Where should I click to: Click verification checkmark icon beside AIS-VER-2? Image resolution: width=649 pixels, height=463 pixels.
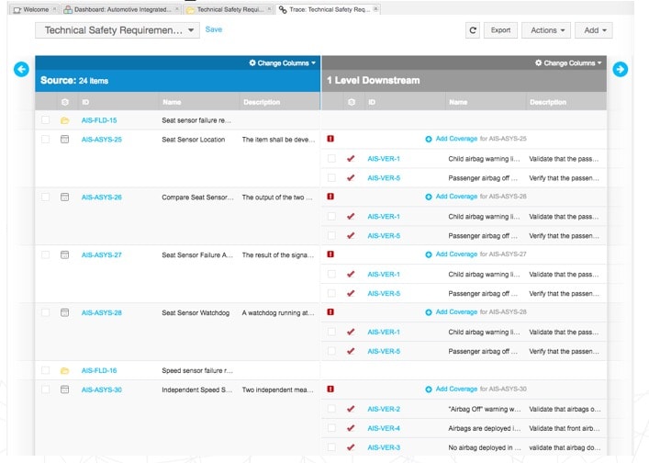pos(351,408)
